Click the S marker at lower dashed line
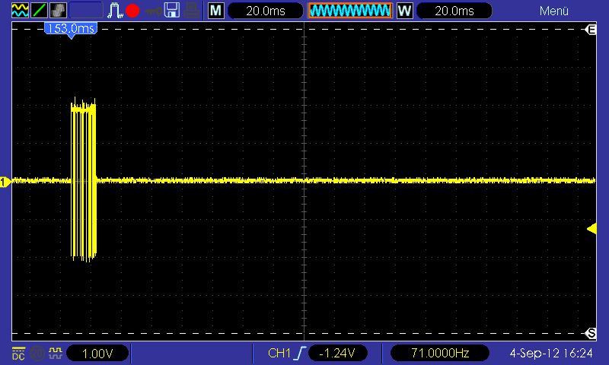 tap(591, 333)
